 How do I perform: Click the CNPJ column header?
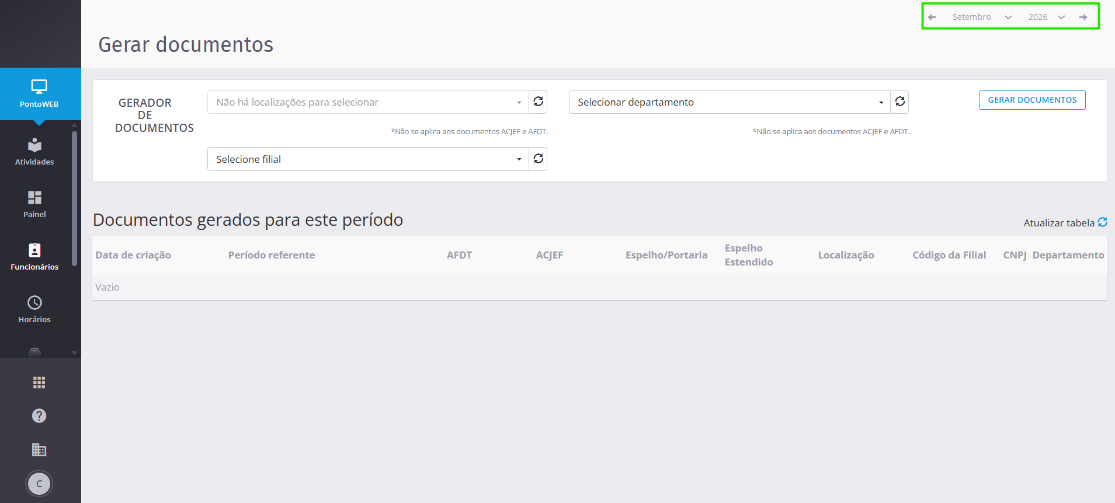[x=1015, y=255]
